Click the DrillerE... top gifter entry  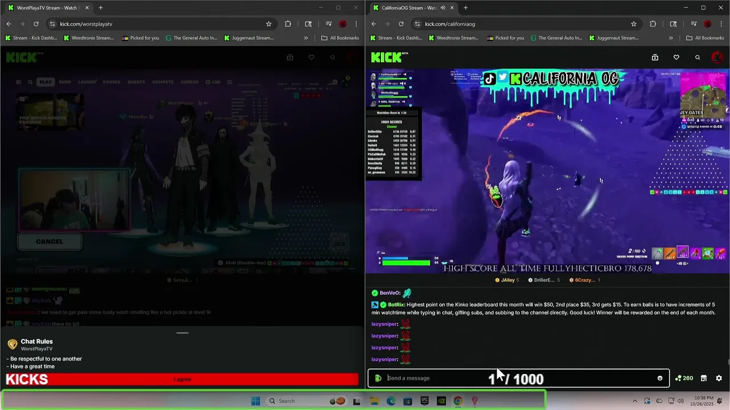pos(544,280)
